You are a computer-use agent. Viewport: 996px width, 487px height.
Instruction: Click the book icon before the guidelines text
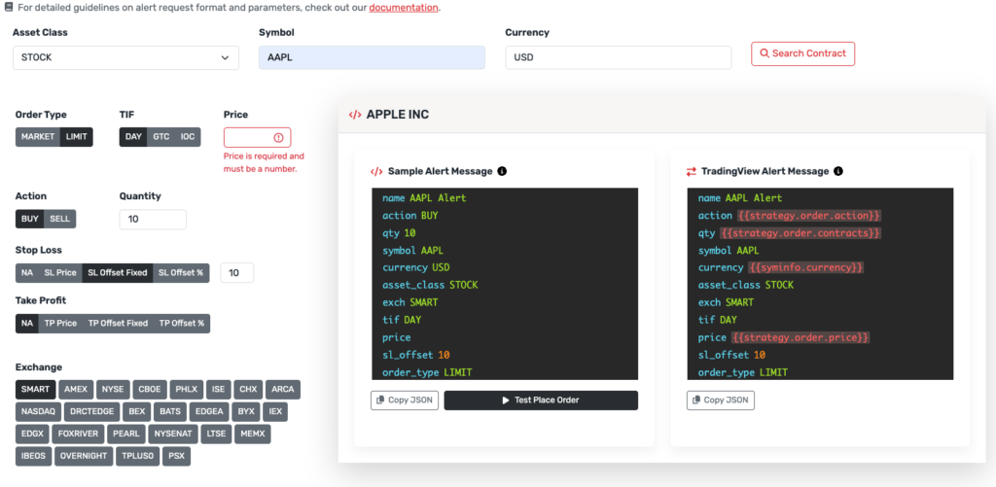[9, 8]
